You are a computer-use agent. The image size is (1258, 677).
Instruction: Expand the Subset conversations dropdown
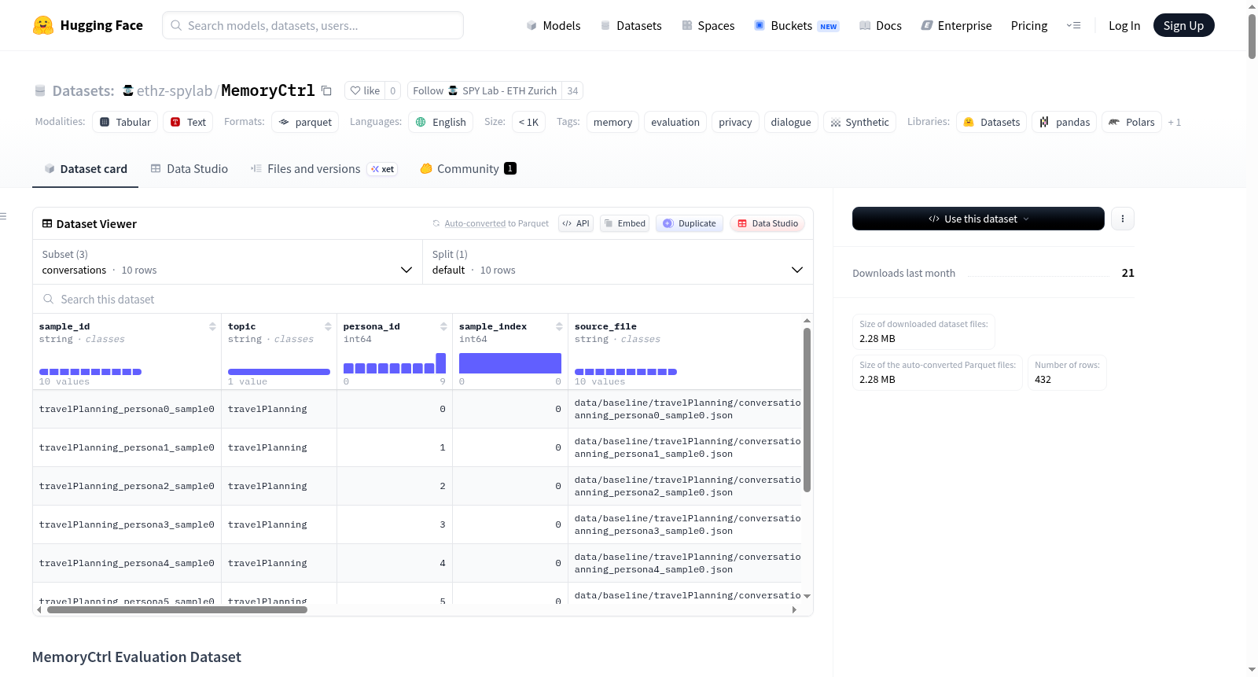click(227, 262)
